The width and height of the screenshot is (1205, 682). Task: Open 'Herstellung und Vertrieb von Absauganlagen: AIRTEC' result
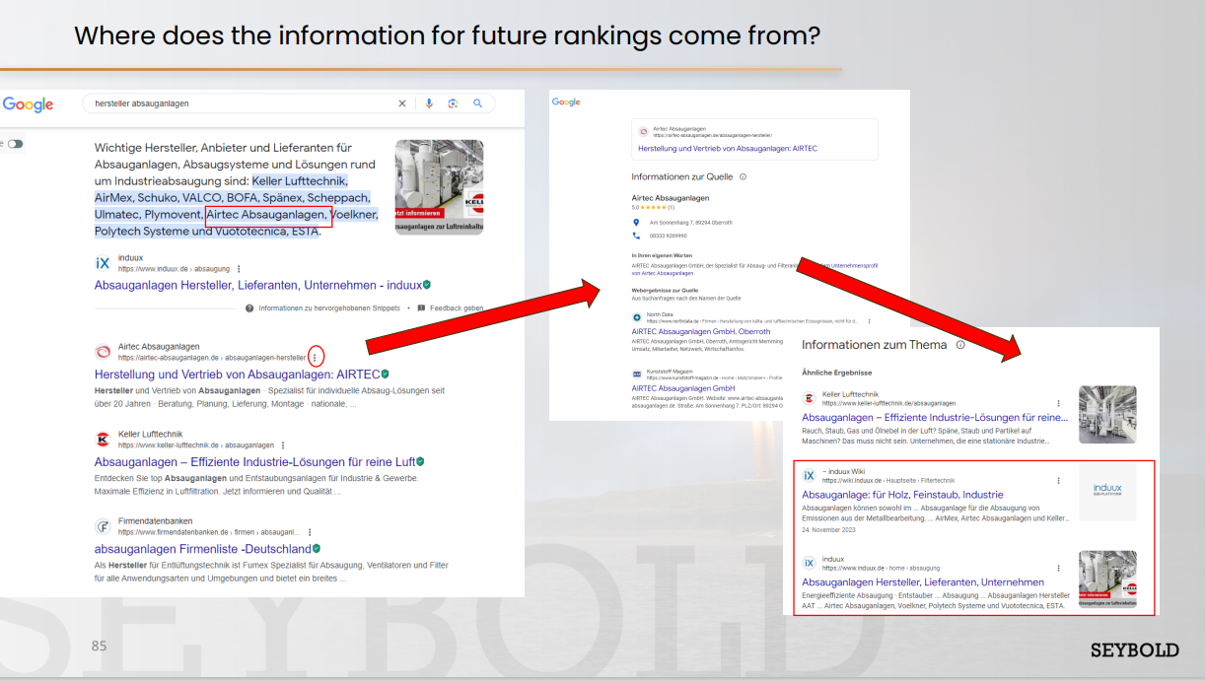pyautogui.click(x=237, y=375)
